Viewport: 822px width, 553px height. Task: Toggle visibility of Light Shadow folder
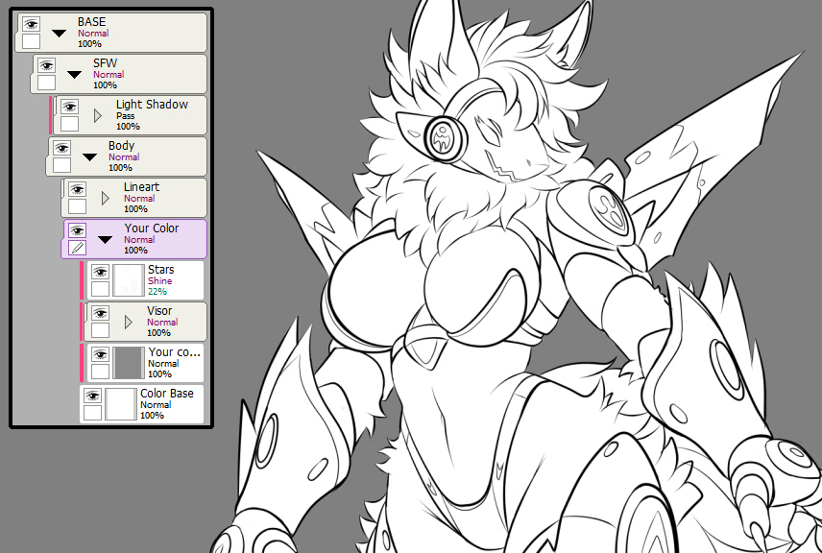70,107
